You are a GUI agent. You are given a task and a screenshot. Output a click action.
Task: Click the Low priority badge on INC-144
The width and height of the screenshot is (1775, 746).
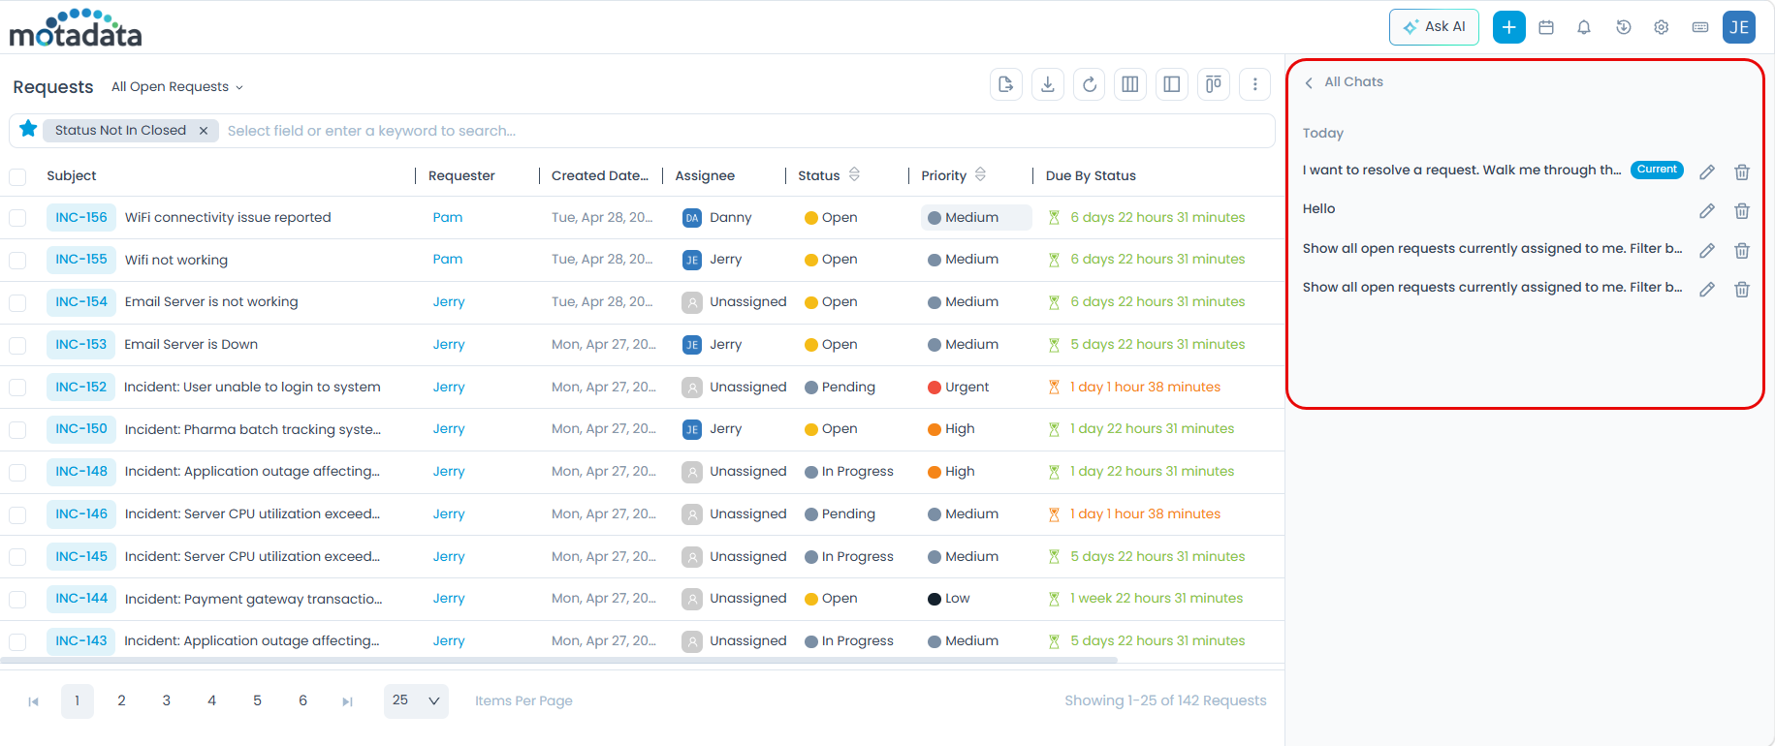pos(949,598)
